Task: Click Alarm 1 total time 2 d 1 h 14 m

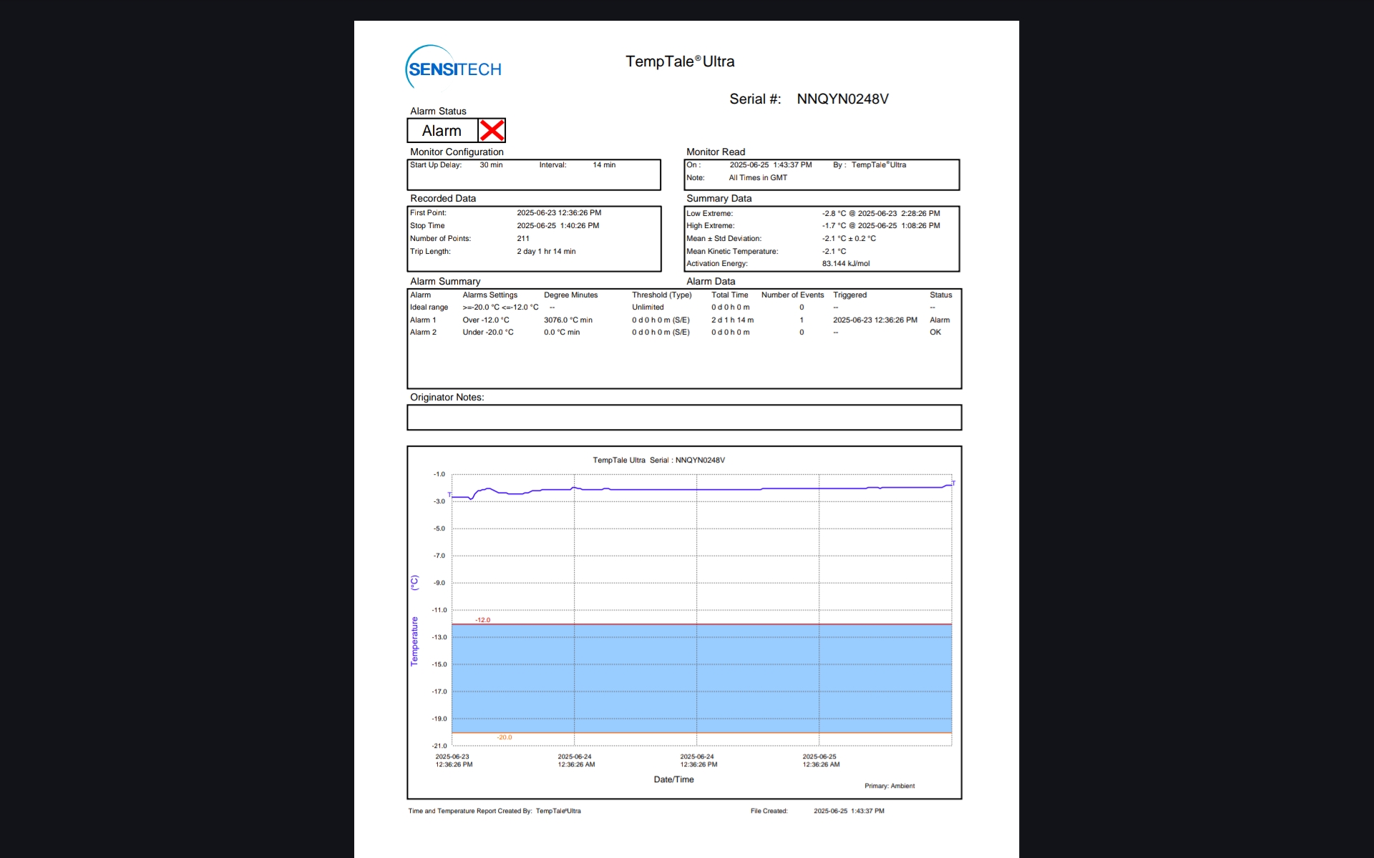Action: click(732, 320)
